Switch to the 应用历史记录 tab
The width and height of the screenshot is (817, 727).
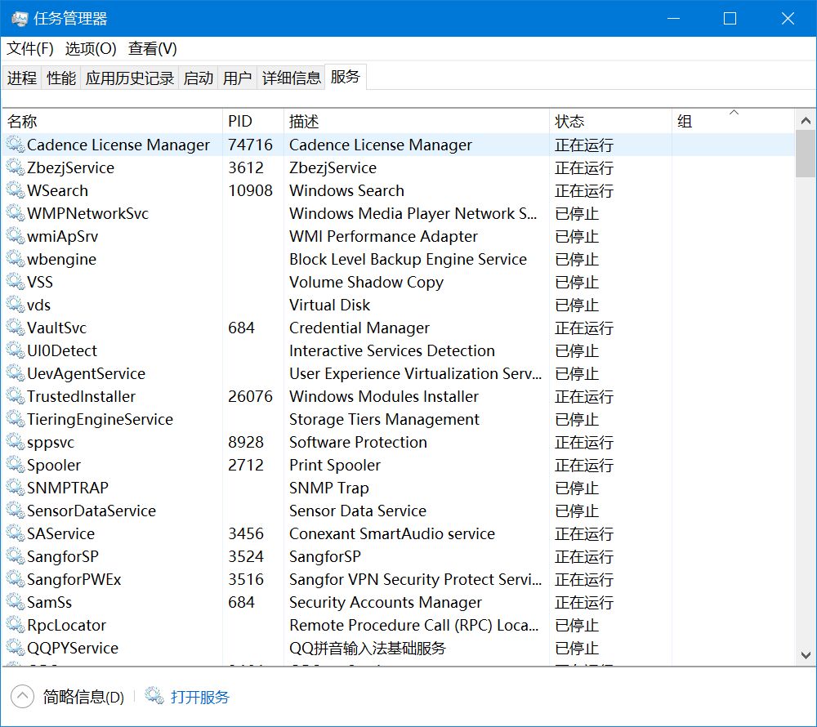pos(130,78)
